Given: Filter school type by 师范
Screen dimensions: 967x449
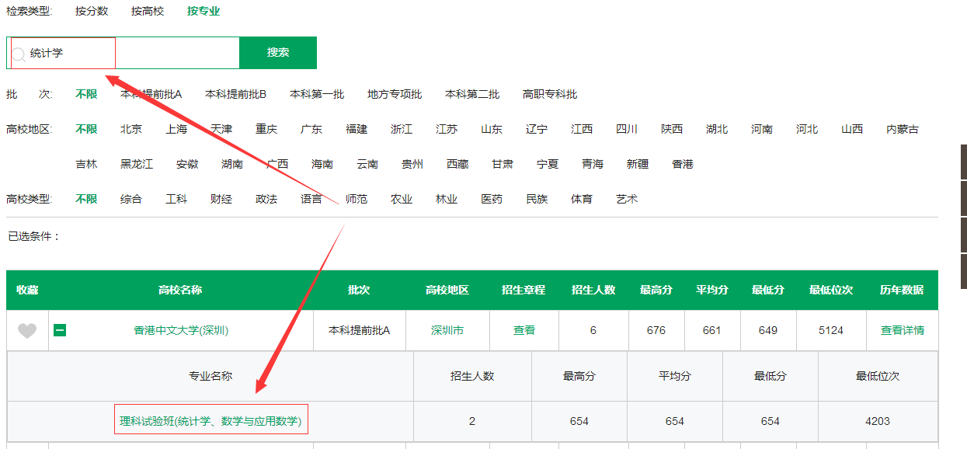Looking at the screenshot, I should click(357, 199).
